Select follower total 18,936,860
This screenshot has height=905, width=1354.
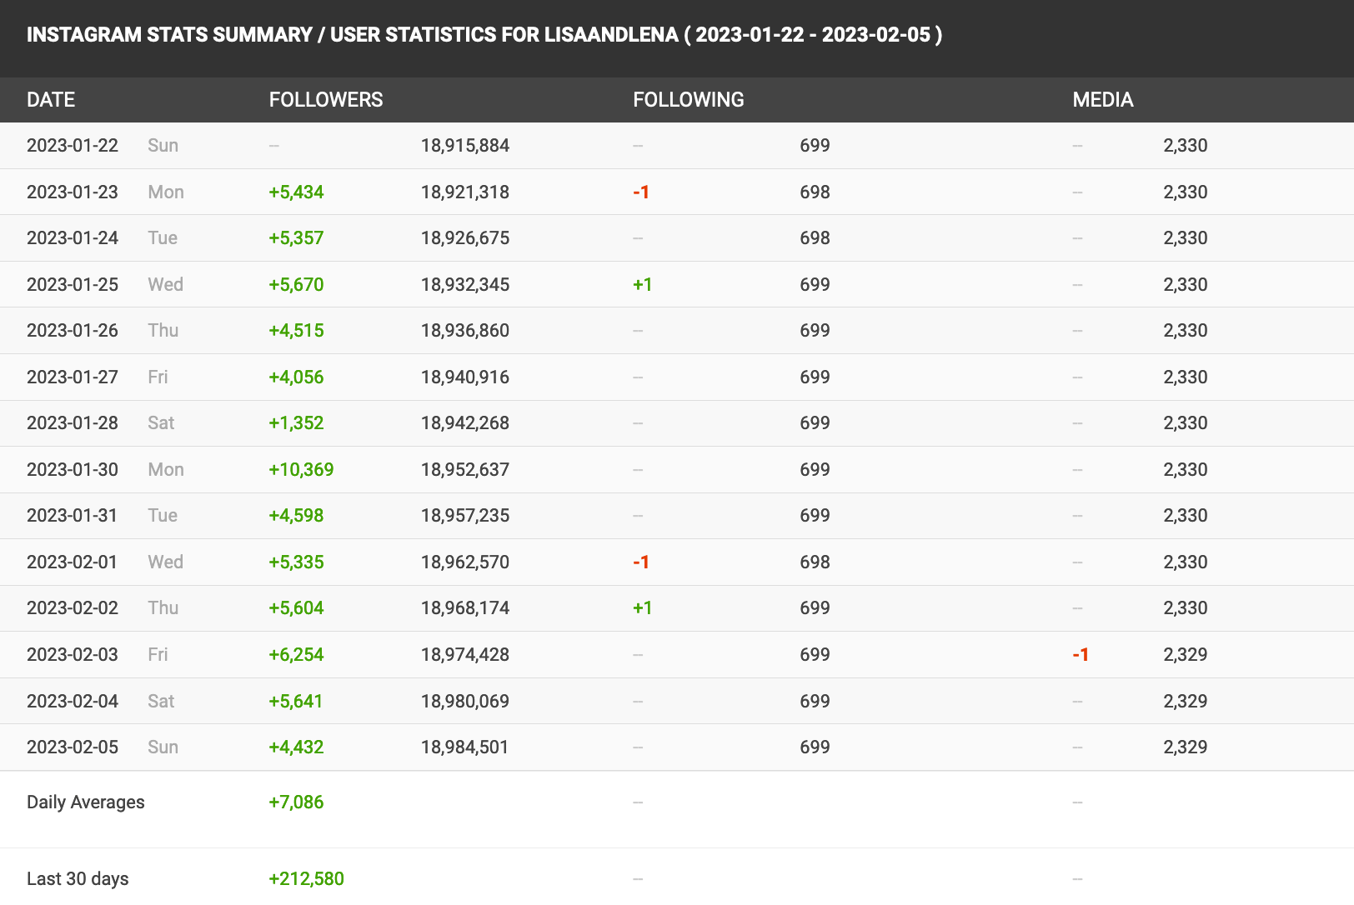click(465, 331)
